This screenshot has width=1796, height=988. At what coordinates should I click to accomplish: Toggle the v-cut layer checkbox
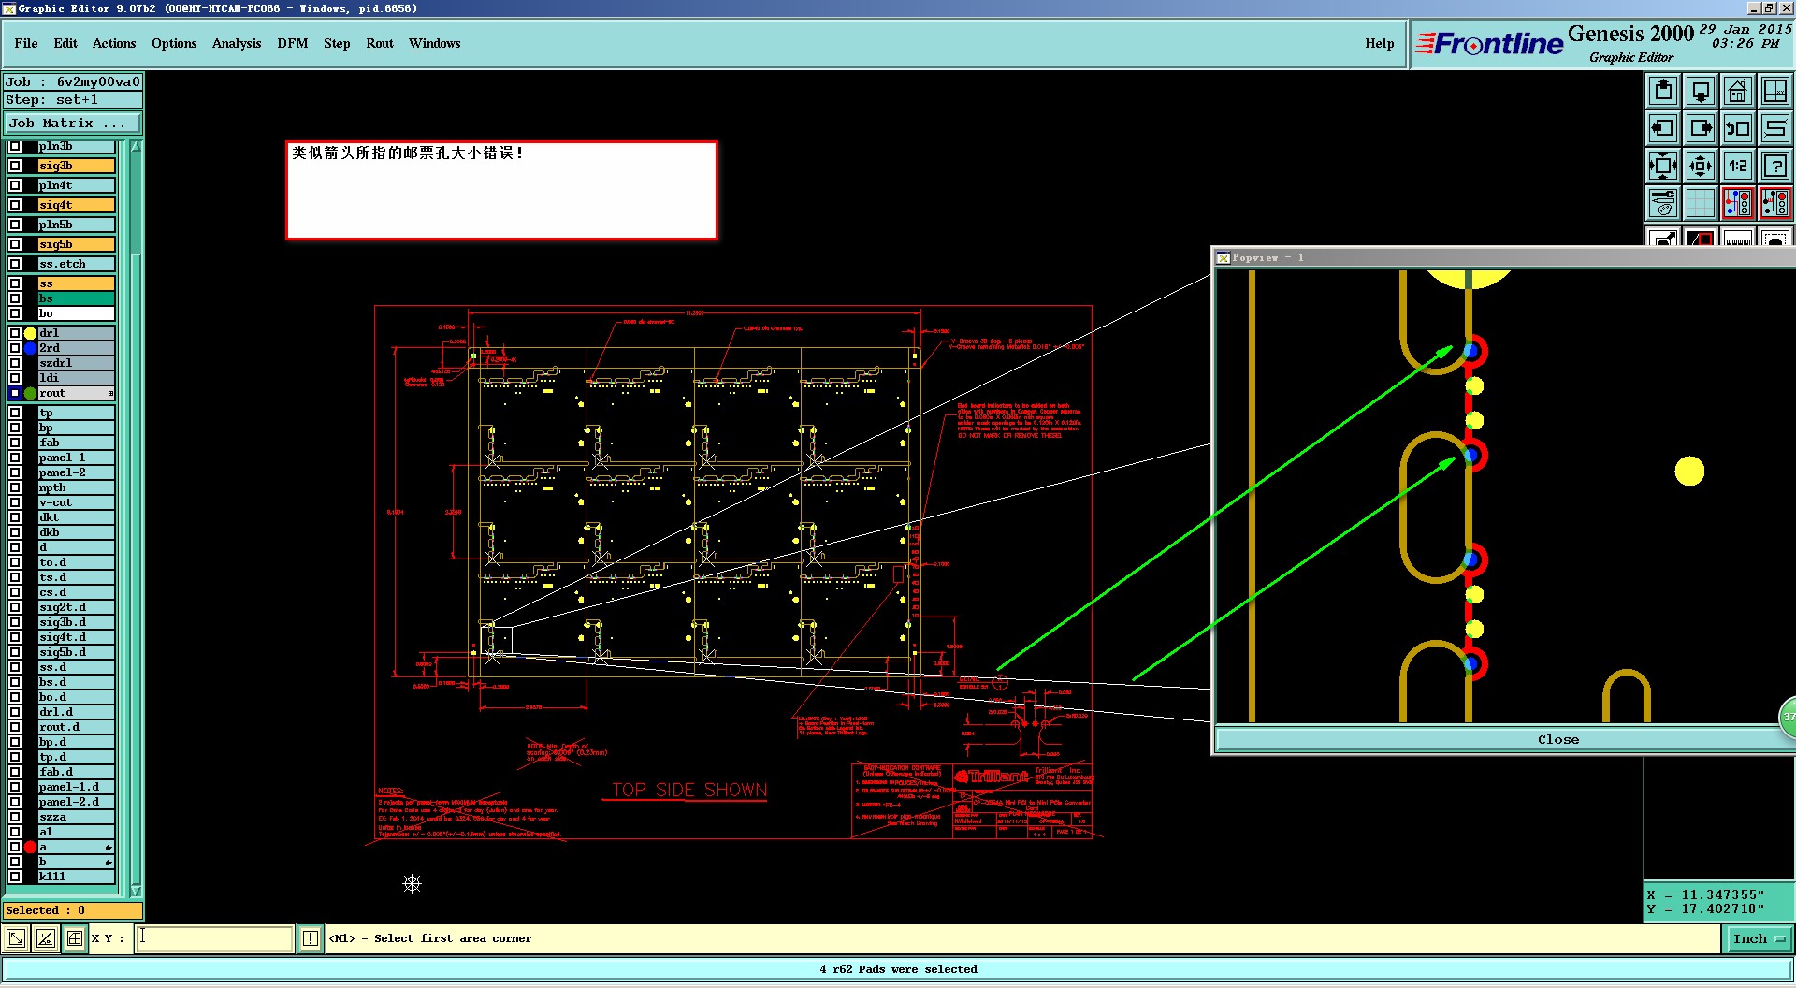tap(15, 502)
